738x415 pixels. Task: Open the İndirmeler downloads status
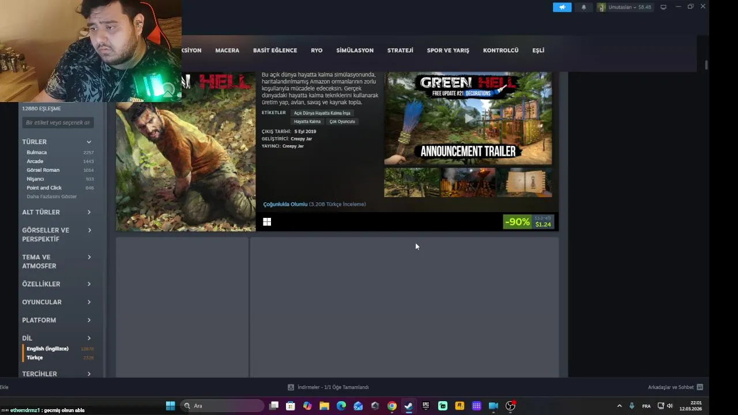[328, 387]
